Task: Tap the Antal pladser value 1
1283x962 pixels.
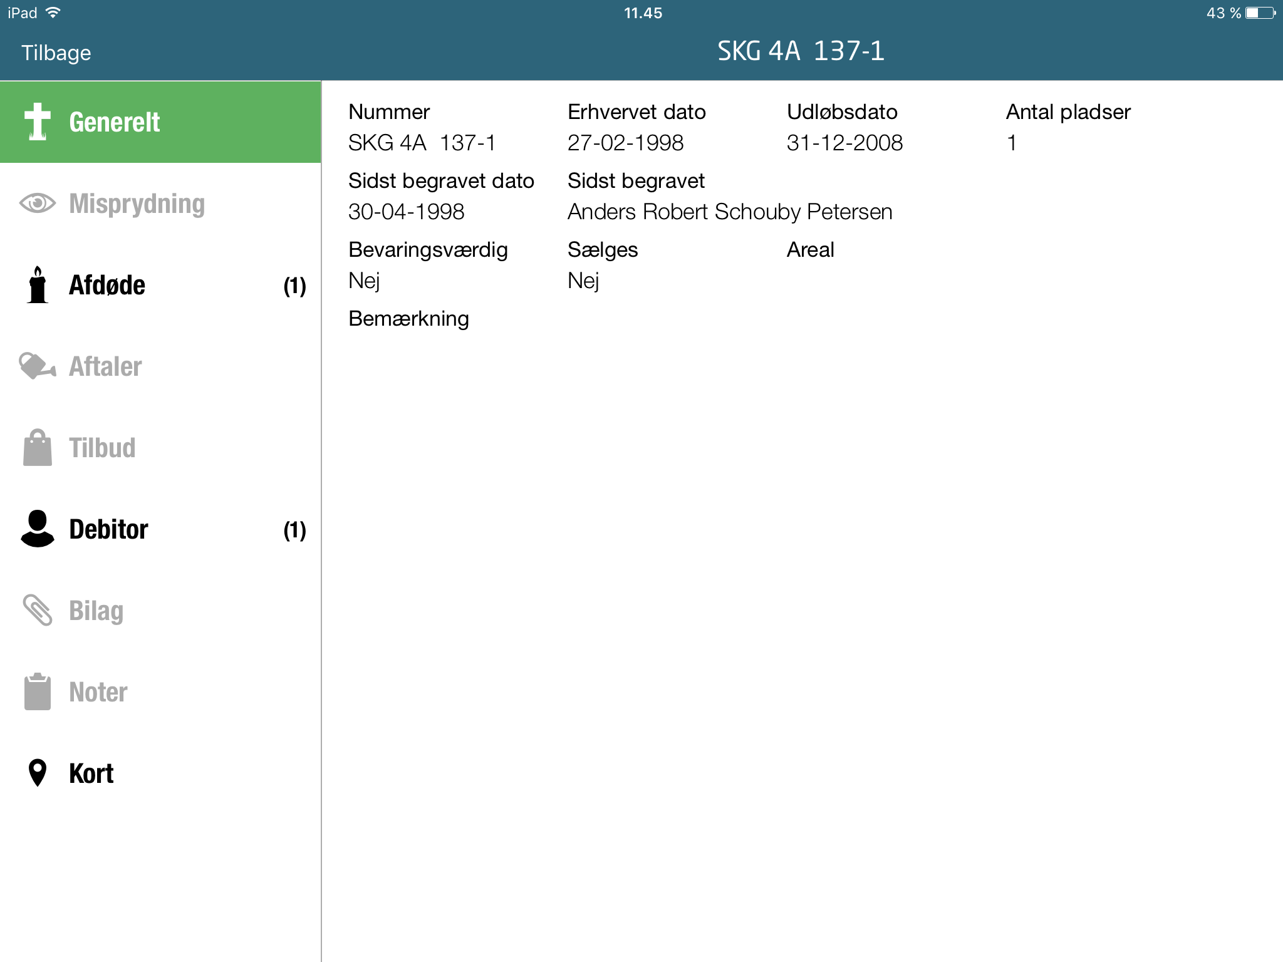Action: (x=1011, y=143)
